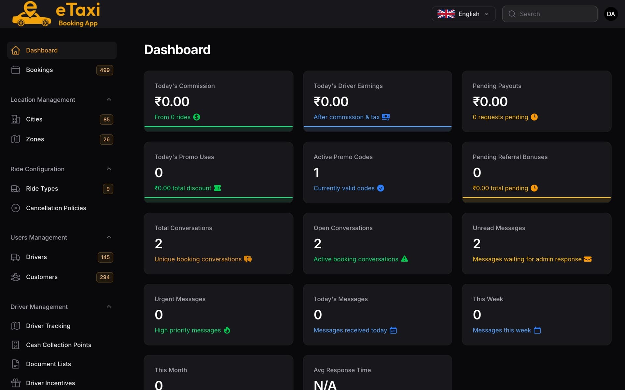Click the Customers 294 count badge
The width and height of the screenshot is (625, 390).
click(x=105, y=277)
